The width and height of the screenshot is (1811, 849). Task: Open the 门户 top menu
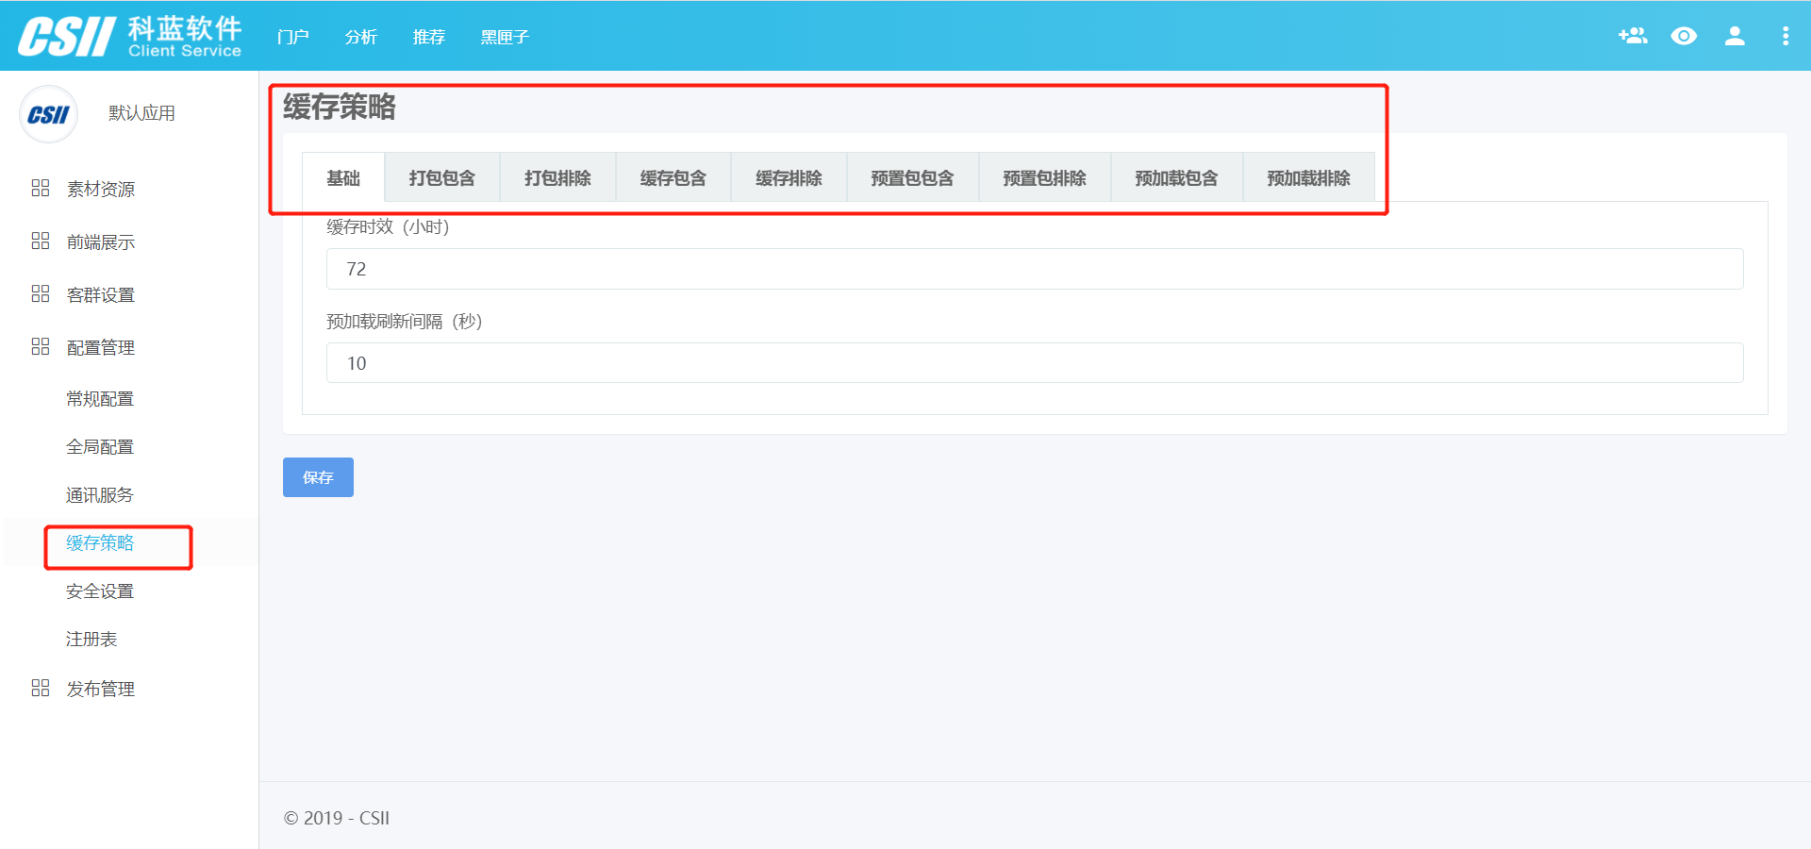pos(293,37)
